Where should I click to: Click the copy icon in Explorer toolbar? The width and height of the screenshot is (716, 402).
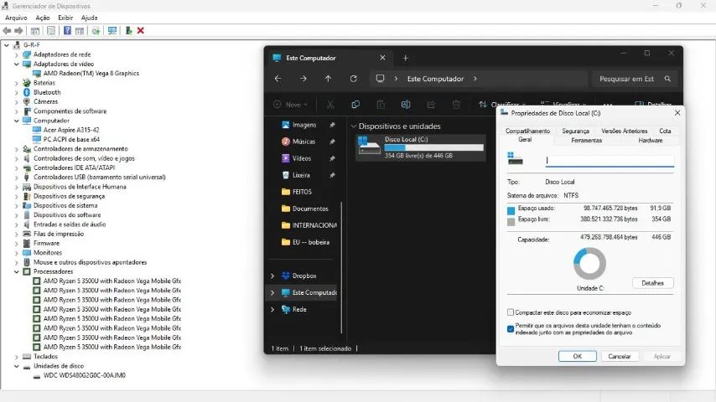point(355,105)
